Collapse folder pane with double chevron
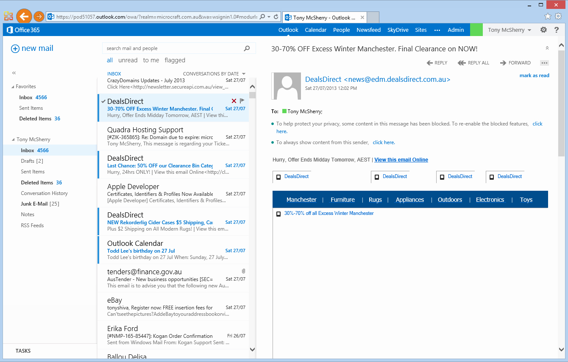This screenshot has height=362, width=568. tap(14, 73)
